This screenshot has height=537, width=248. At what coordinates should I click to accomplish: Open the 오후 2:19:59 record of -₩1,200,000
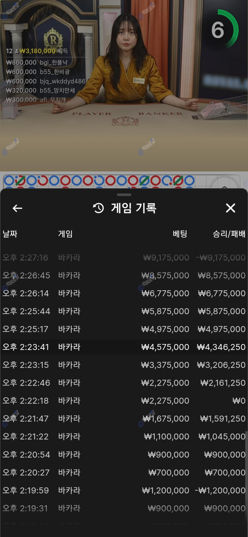(124, 490)
